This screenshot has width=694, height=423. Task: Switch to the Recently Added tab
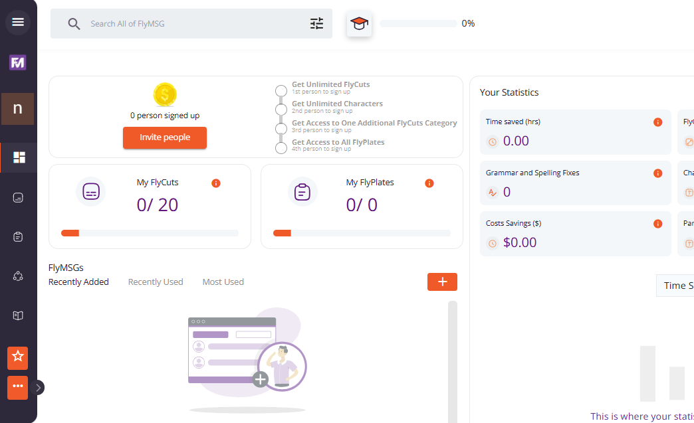click(78, 282)
